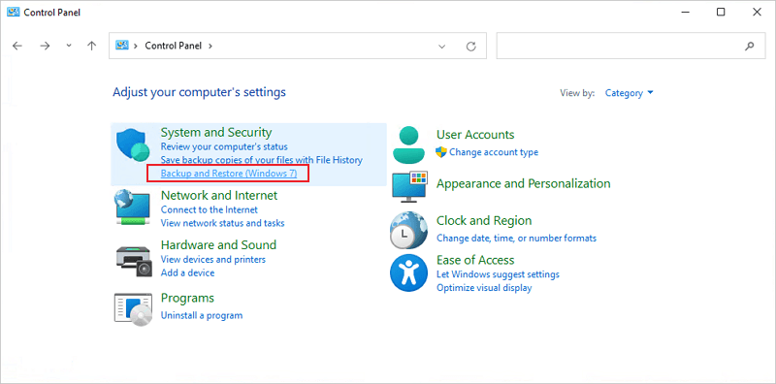Open Ease of Access category
This screenshot has height=384, width=776.
(475, 260)
